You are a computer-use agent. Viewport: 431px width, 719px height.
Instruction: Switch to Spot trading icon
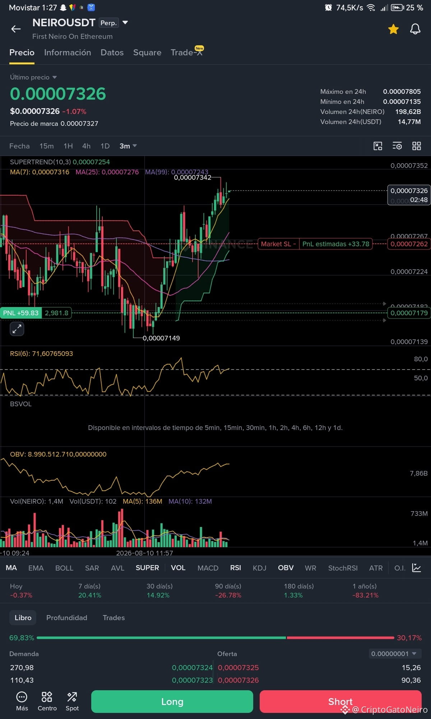(72, 701)
